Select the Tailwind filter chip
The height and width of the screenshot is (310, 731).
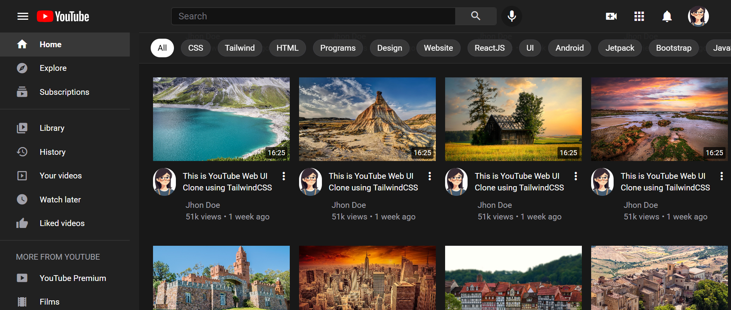pos(240,48)
